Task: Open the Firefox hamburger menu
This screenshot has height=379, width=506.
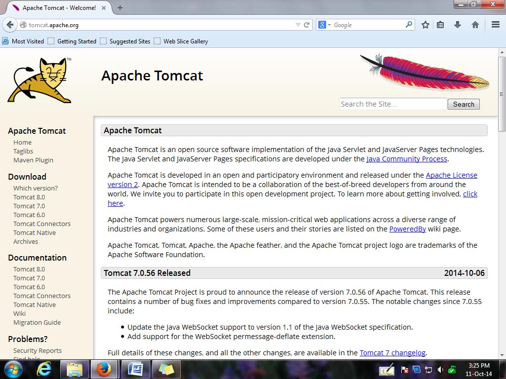Action: click(495, 25)
